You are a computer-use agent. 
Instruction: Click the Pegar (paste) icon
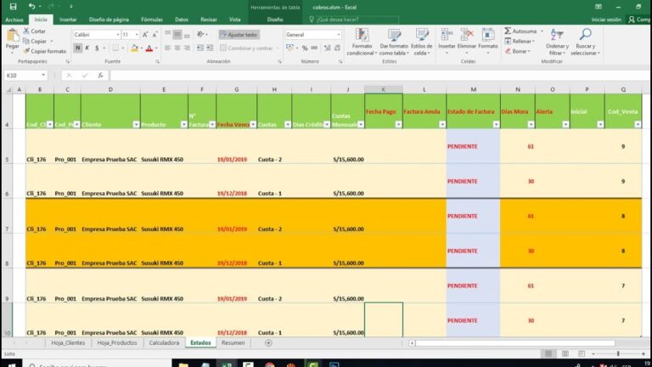point(13,36)
